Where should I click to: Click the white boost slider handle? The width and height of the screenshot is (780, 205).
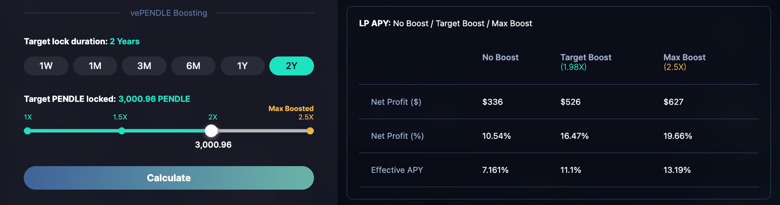pos(211,131)
